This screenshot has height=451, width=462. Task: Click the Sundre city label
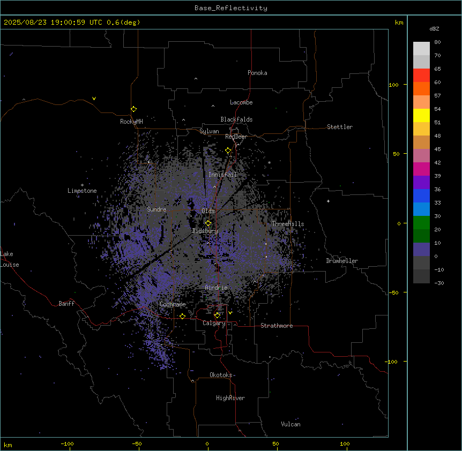pyautogui.click(x=157, y=209)
